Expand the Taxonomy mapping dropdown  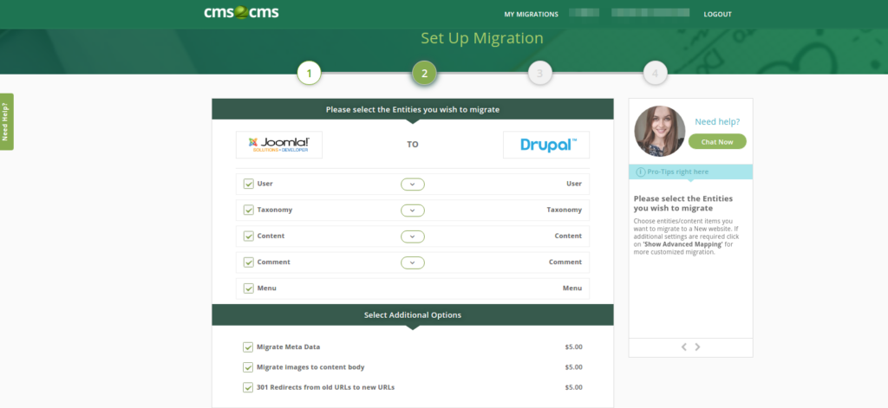[412, 210]
